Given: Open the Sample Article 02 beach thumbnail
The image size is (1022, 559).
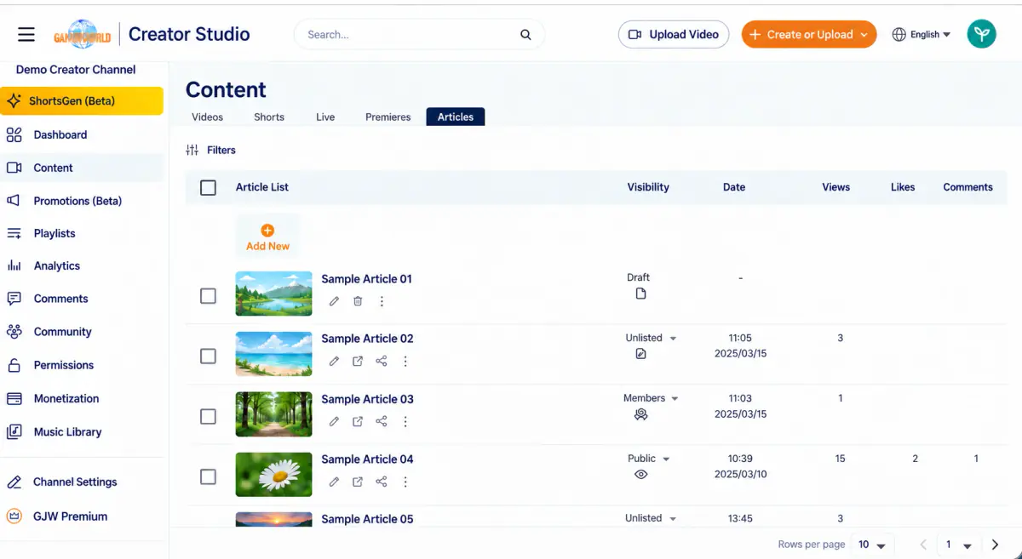Looking at the screenshot, I should pos(273,354).
